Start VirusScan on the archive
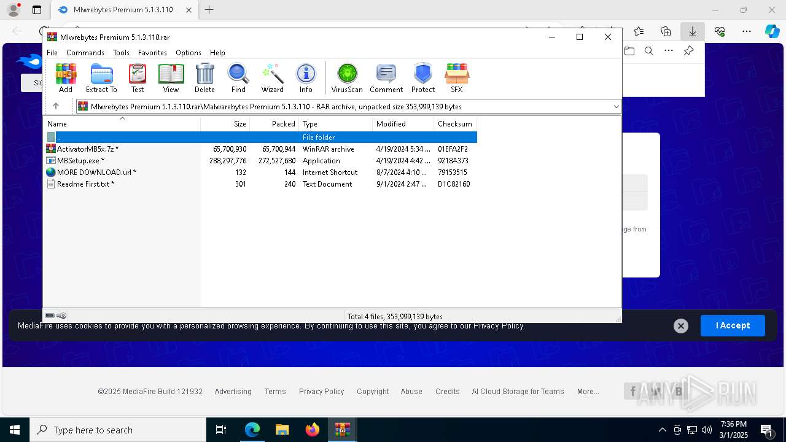 tap(347, 78)
